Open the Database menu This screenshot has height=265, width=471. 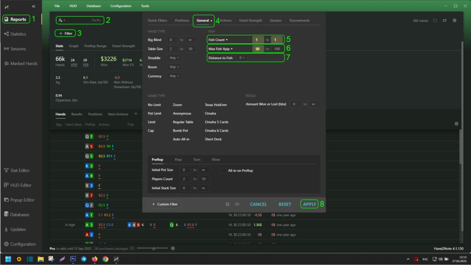93,6
